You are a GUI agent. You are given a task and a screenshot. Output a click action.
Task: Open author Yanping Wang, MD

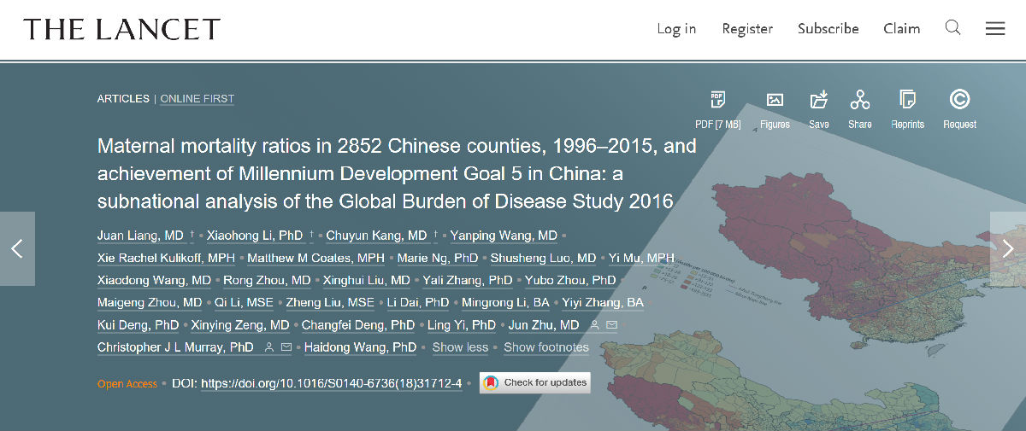[504, 236]
